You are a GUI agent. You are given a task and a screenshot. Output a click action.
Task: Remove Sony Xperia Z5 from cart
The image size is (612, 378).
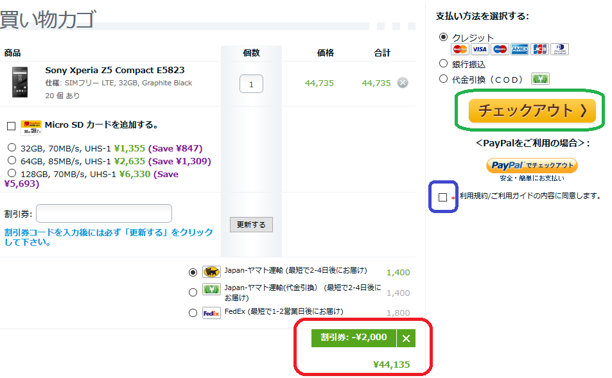(403, 83)
